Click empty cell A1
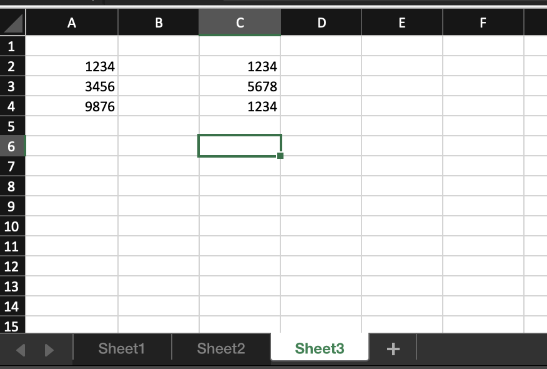547x369 pixels. 72,46
